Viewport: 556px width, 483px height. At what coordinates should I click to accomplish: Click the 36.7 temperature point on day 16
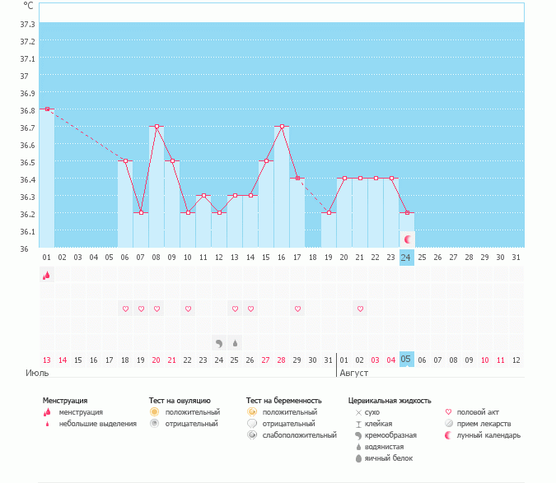click(x=282, y=127)
